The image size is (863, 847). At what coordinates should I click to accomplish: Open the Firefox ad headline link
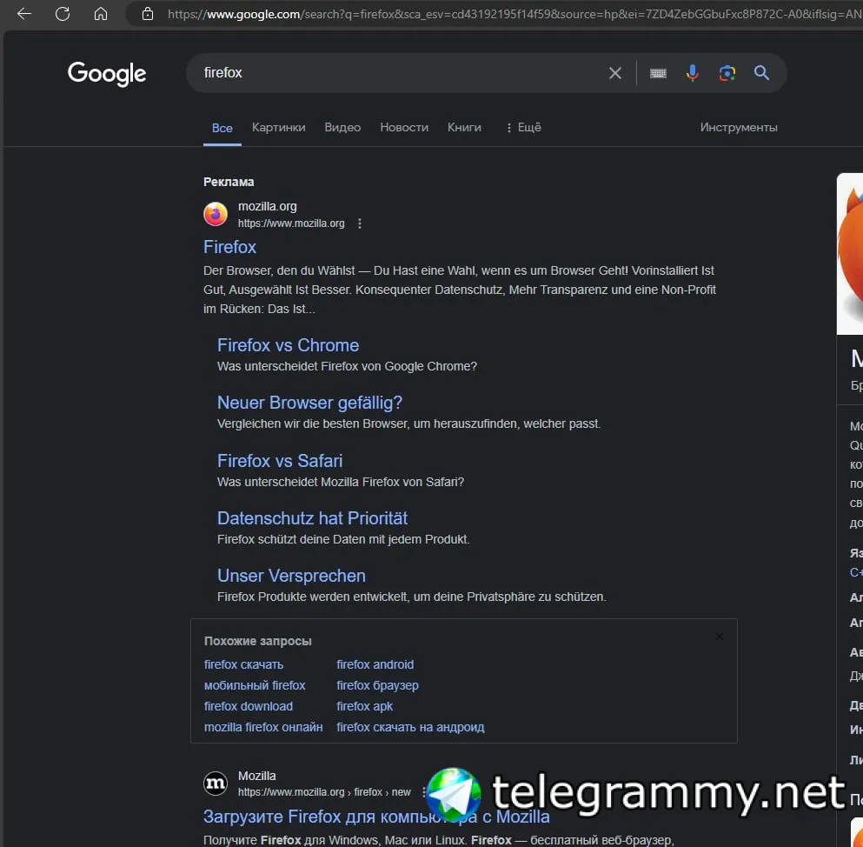click(x=230, y=247)
